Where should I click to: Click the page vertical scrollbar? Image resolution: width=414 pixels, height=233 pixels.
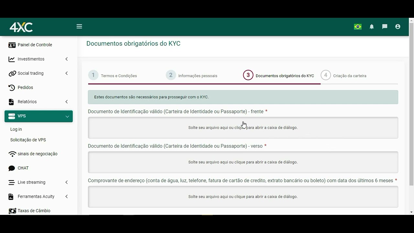coord(411,104)
